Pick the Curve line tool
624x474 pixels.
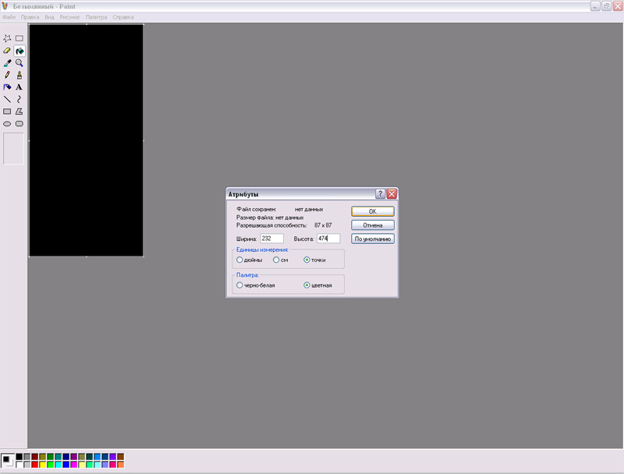pos(19,99)
